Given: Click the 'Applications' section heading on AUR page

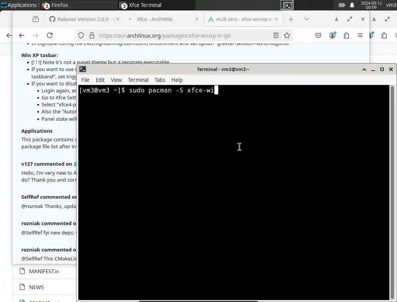Looking at the screenshot, I should [37, 131].
